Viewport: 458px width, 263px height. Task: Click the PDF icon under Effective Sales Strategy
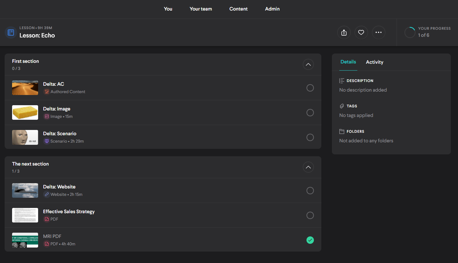(47, 219)
